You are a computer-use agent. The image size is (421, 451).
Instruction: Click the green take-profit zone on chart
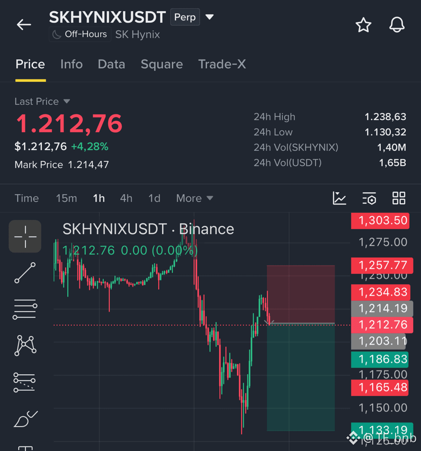click(x=301, y=377)
